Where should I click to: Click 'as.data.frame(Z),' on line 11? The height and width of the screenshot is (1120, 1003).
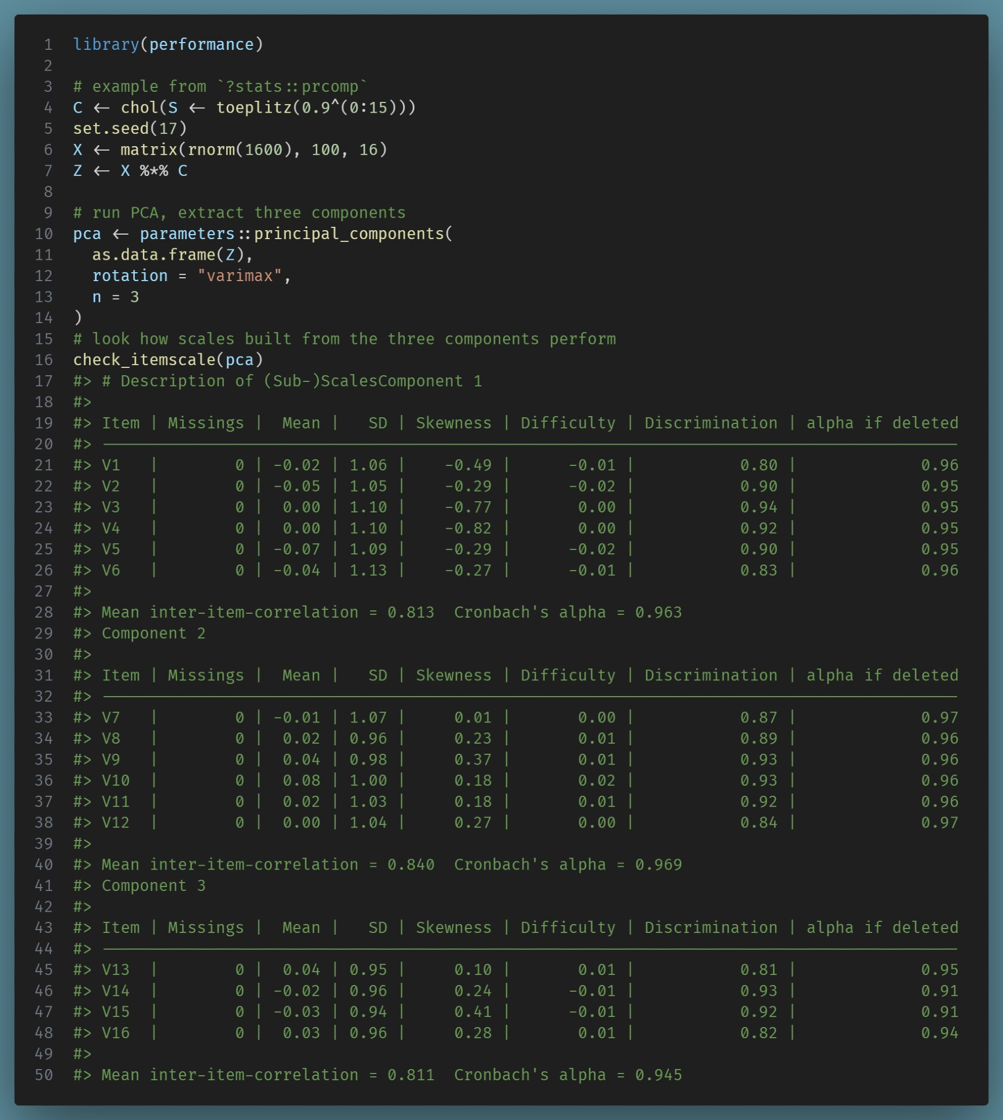click(x=172, y=255)
